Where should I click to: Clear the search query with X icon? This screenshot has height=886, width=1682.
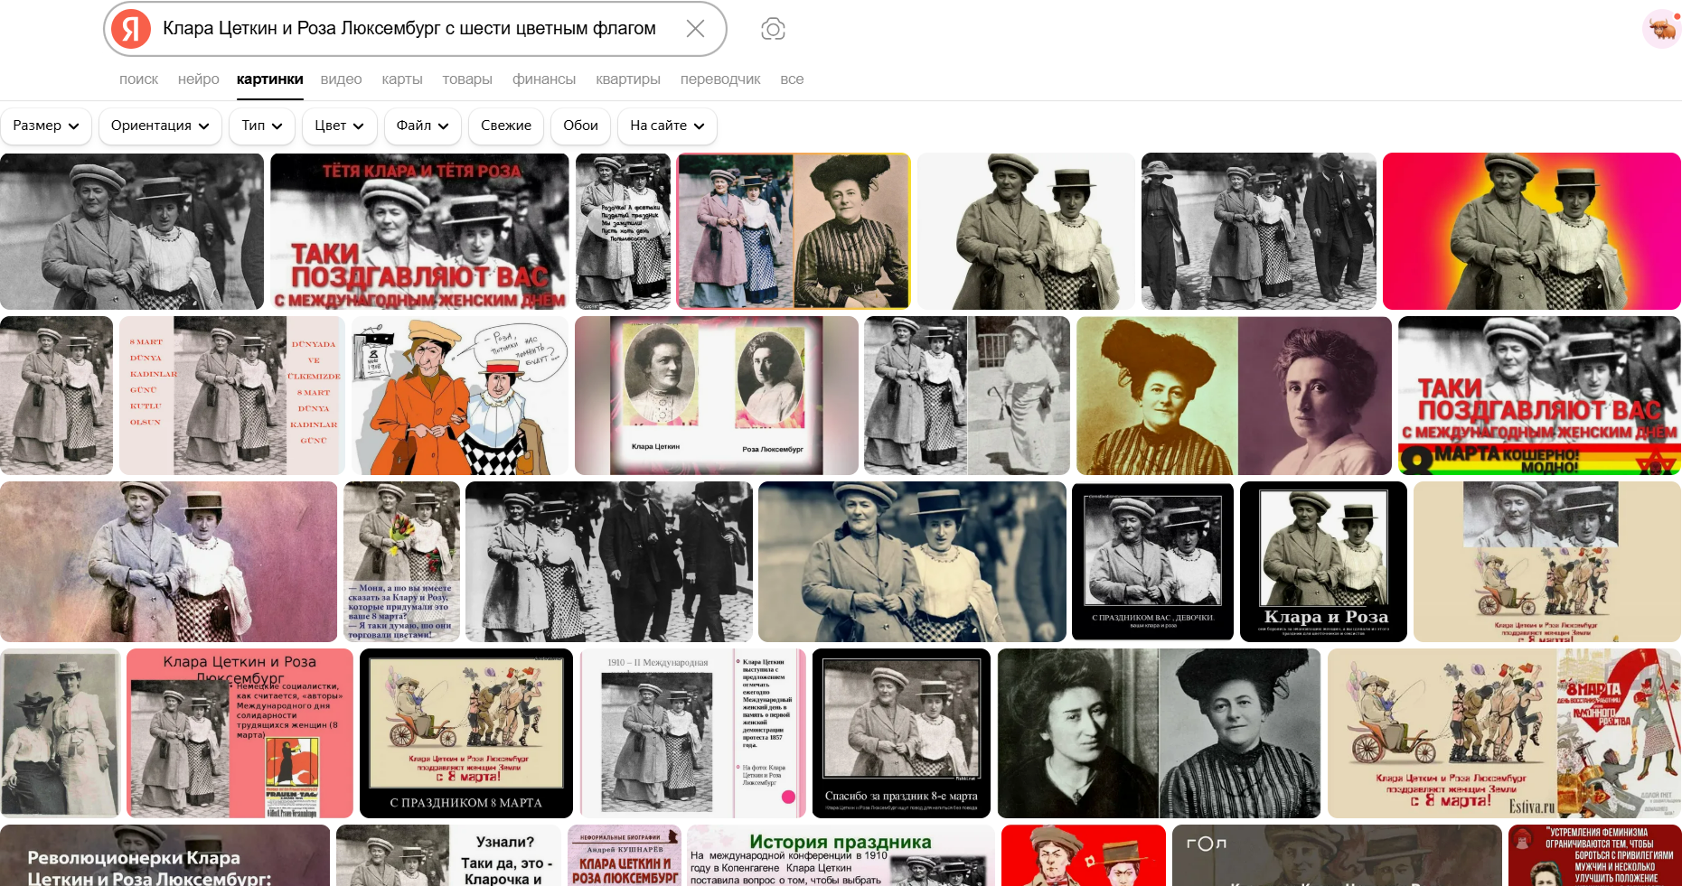[x=695, y=29]
